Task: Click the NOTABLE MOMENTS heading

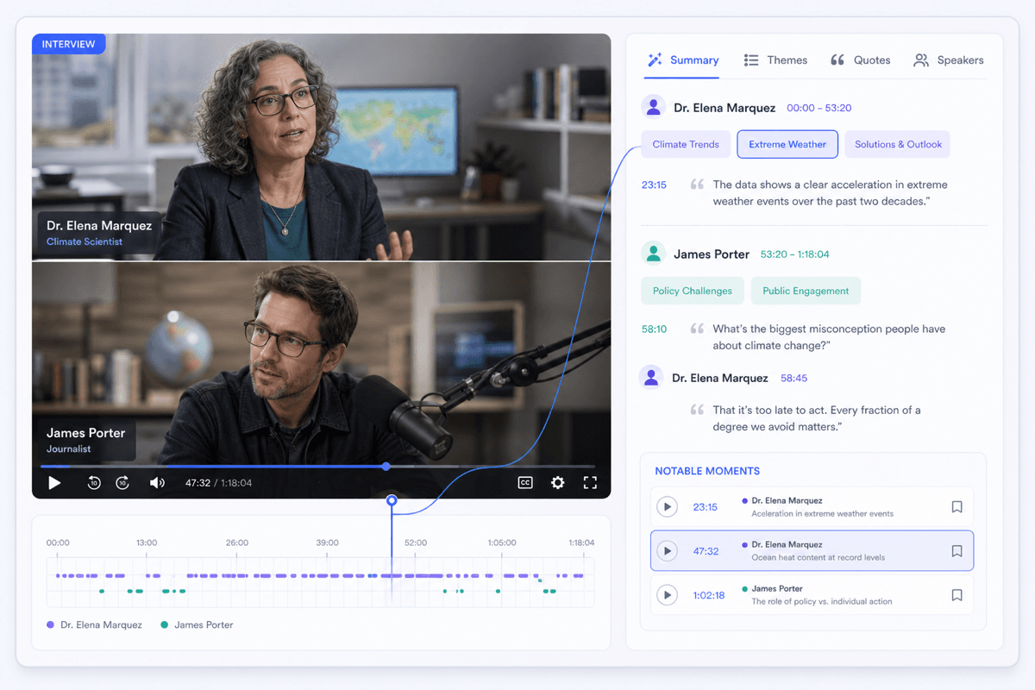Action: [707, 471]
